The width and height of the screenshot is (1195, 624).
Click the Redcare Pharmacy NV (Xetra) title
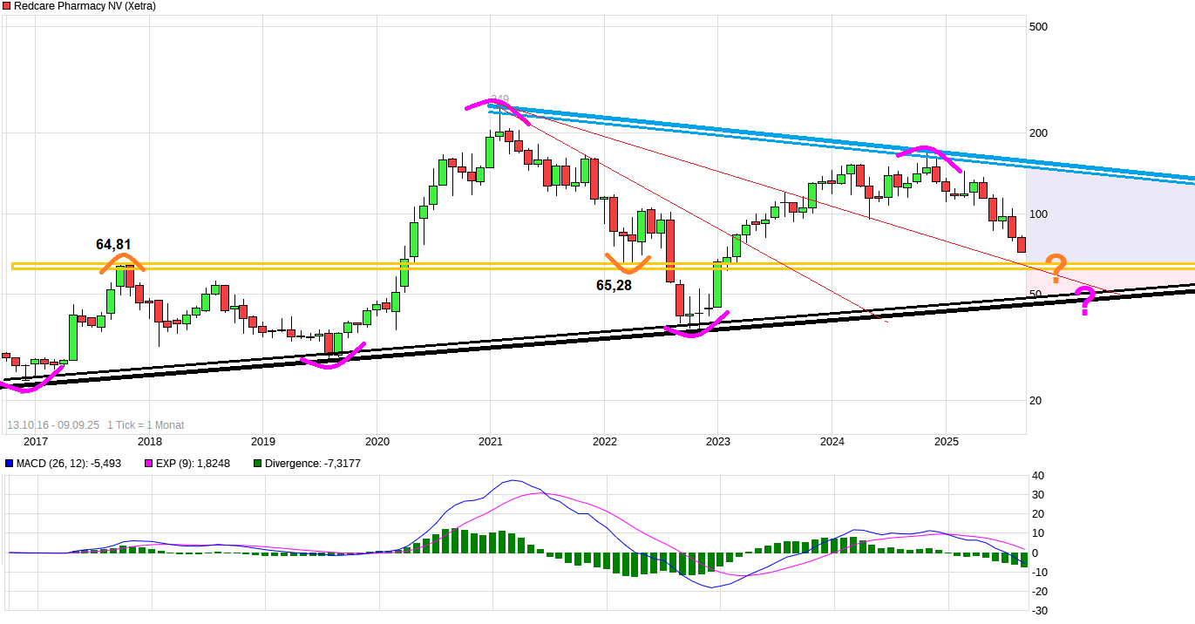coord(85,6)
